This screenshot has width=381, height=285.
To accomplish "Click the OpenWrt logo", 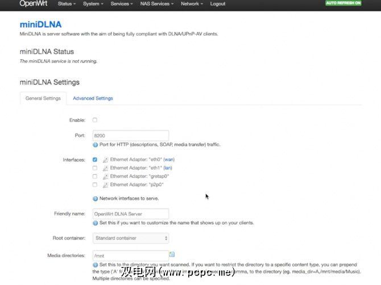I will tap(34, 3).
